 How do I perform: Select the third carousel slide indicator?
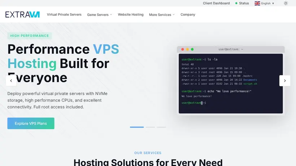tap(161, 127)
